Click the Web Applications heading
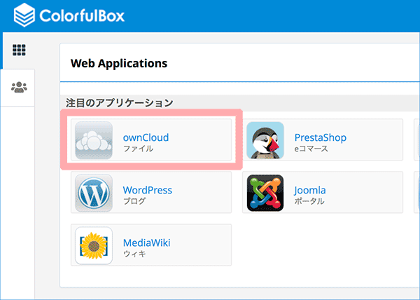The height and width of the screenshot is (300, 420). point(119,64)
